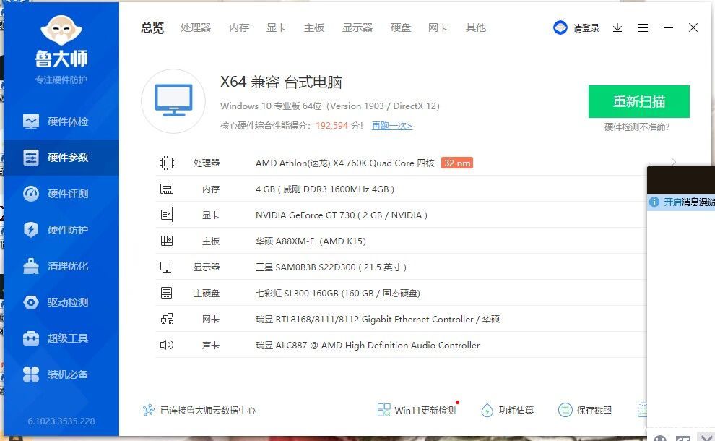This screenshot has width=715, height=441.
Task: Open 硬件体检 hardware checkup in sidebar
Action: 61,121
